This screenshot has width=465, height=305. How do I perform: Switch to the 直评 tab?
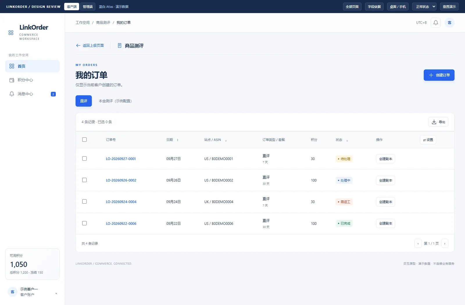tap(84, 101)
